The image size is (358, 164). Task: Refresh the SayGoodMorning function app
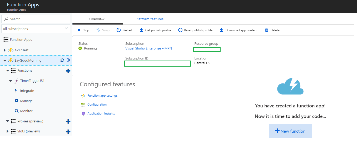pos(62,60)
